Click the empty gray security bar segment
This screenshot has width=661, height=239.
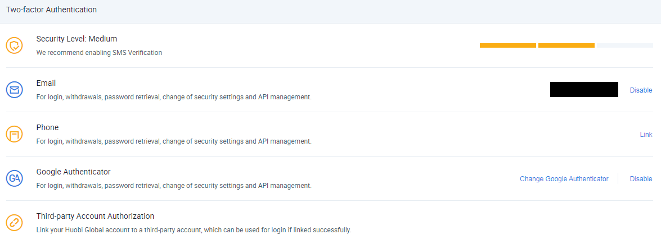pos(625,45)
